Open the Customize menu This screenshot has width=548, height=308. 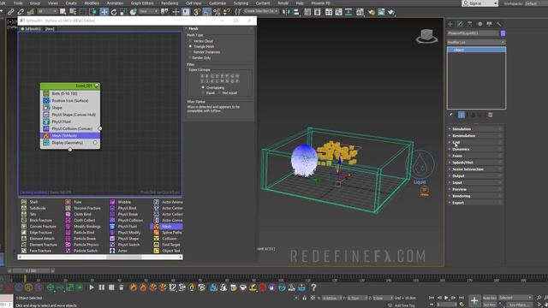coord(217,3)
